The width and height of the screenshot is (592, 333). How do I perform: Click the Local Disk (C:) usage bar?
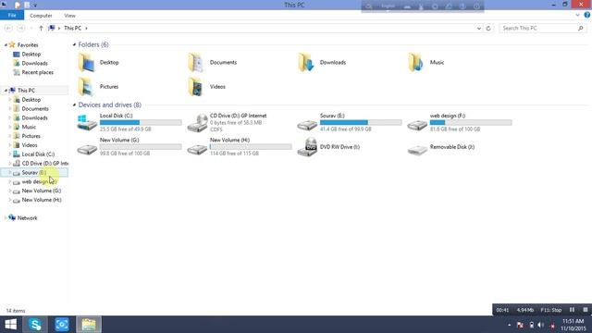(141, 122)
